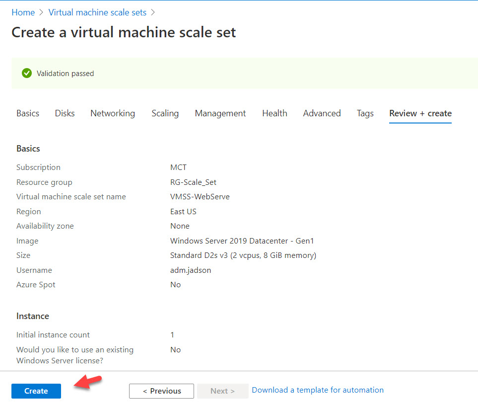Open Virtual machine scale sets breadcrumb
The width and height of the screenshot is (478, 411).
(97, 12)
